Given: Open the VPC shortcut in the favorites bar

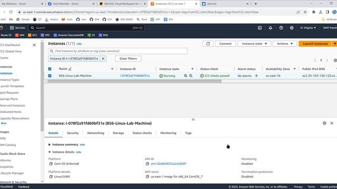Looking at the screenshot, I should pyautogui.click(x=45, y=35).
